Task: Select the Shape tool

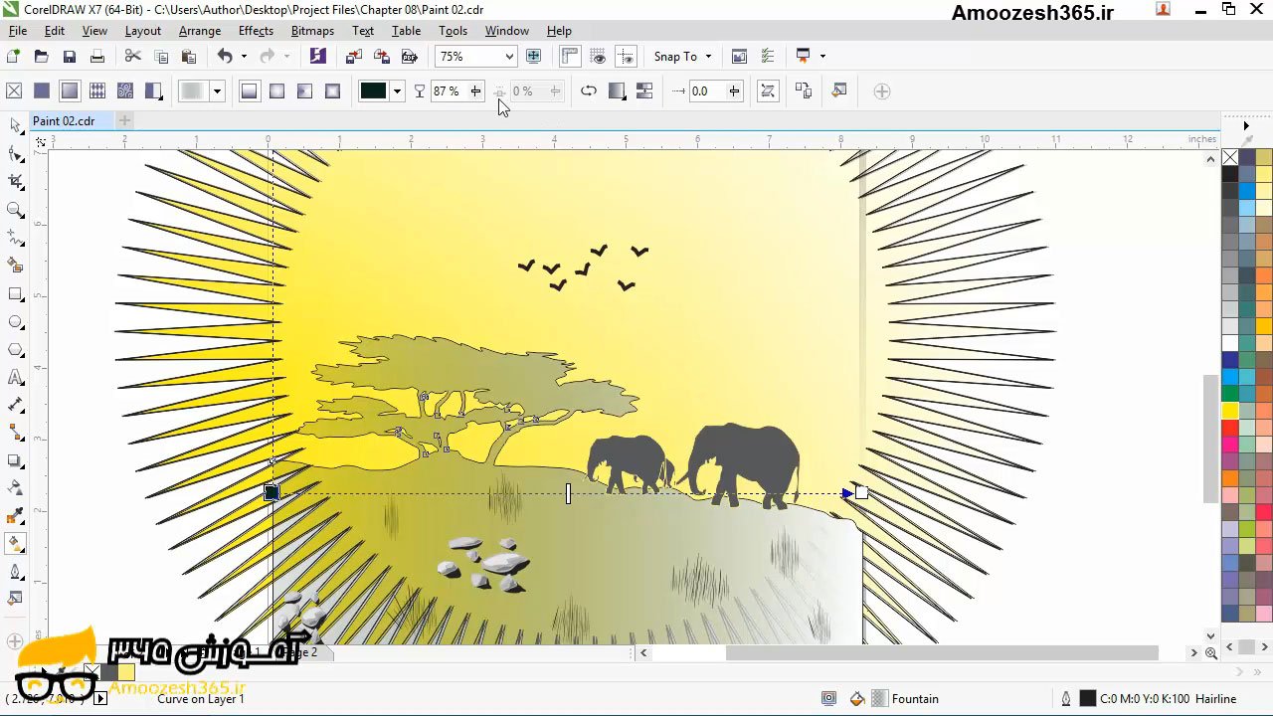Action: 16,154
